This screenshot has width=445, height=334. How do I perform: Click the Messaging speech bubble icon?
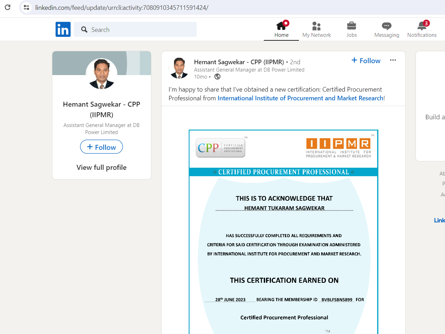387,26
